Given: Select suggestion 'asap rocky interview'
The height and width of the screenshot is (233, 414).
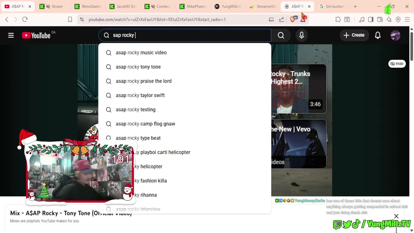Looking at the screenshot, I should coord(185,209).
